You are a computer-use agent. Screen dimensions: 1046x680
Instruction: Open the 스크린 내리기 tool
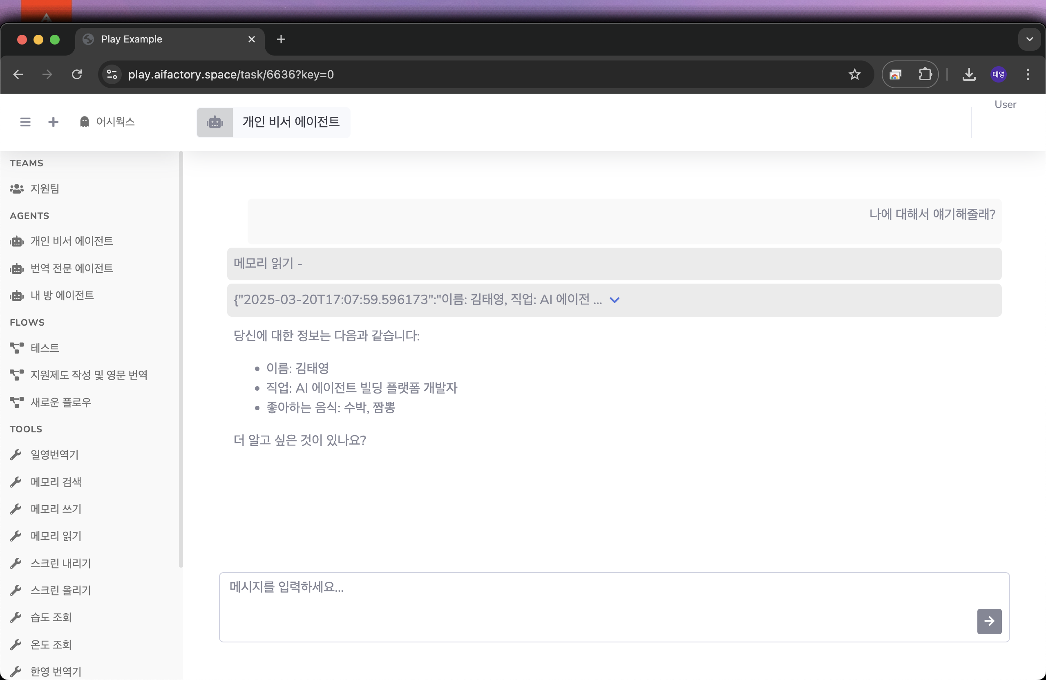point(51,563)
